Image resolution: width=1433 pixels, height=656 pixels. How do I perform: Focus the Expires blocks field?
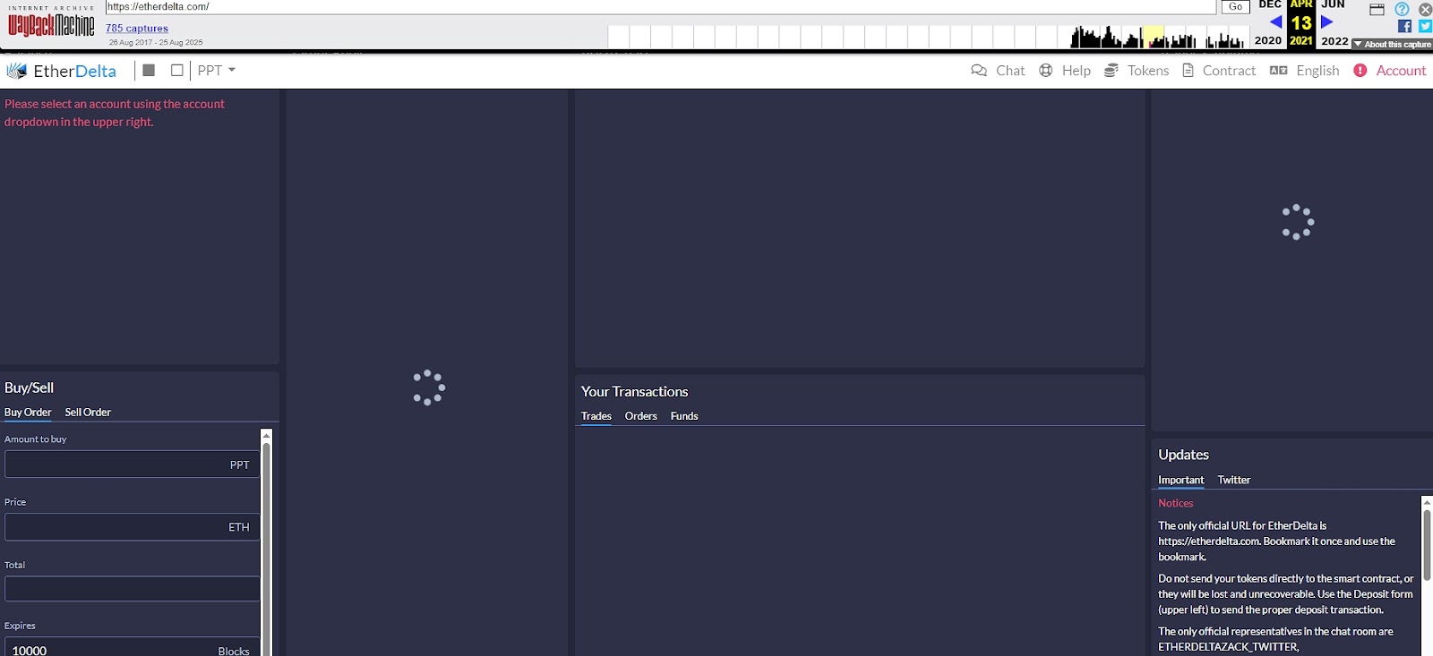click(132, 647)
